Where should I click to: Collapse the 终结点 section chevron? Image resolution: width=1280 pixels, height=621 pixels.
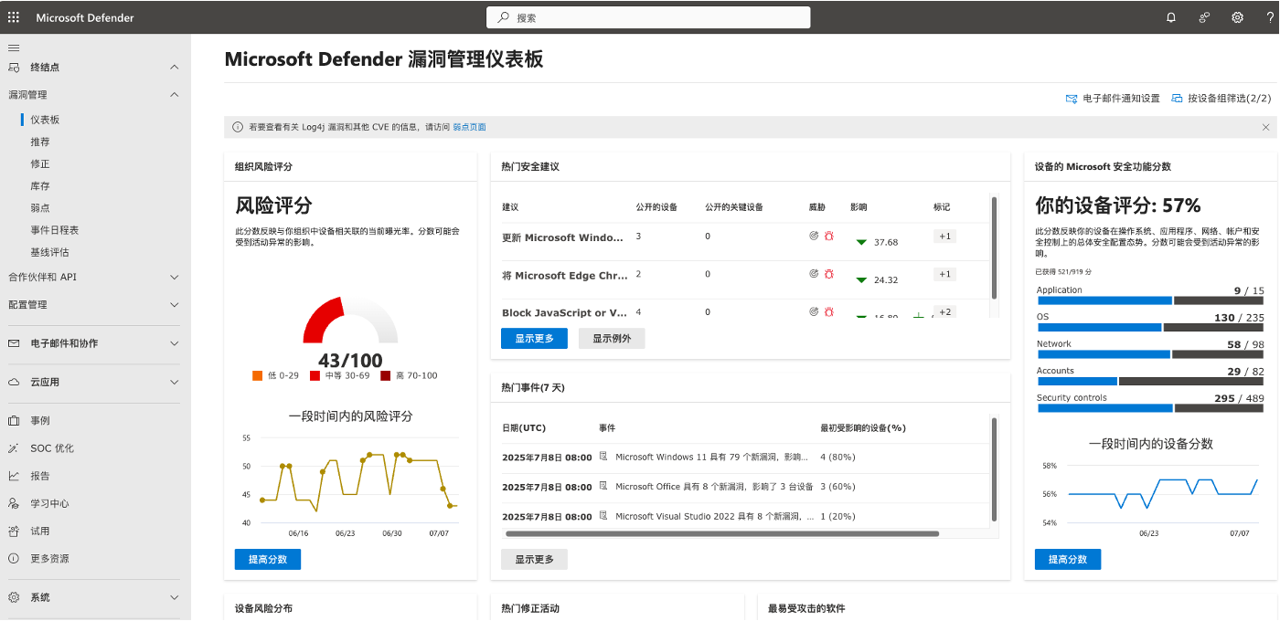(175, 68)
